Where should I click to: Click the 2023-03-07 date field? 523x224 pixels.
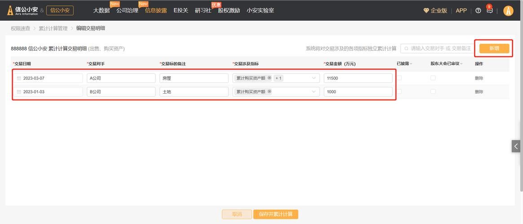(48, 78)
